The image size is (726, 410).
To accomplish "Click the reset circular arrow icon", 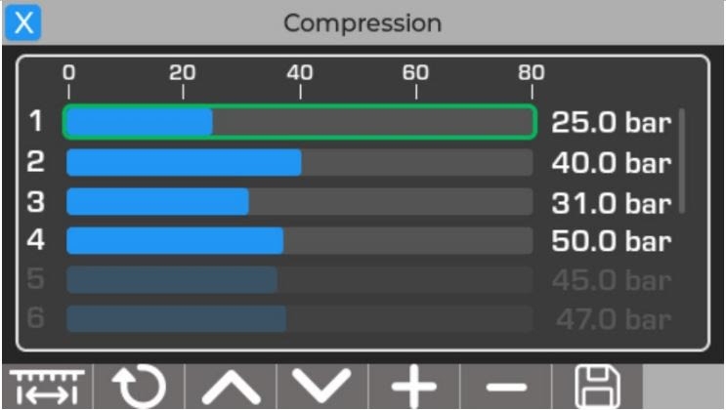I will (139, 387).
